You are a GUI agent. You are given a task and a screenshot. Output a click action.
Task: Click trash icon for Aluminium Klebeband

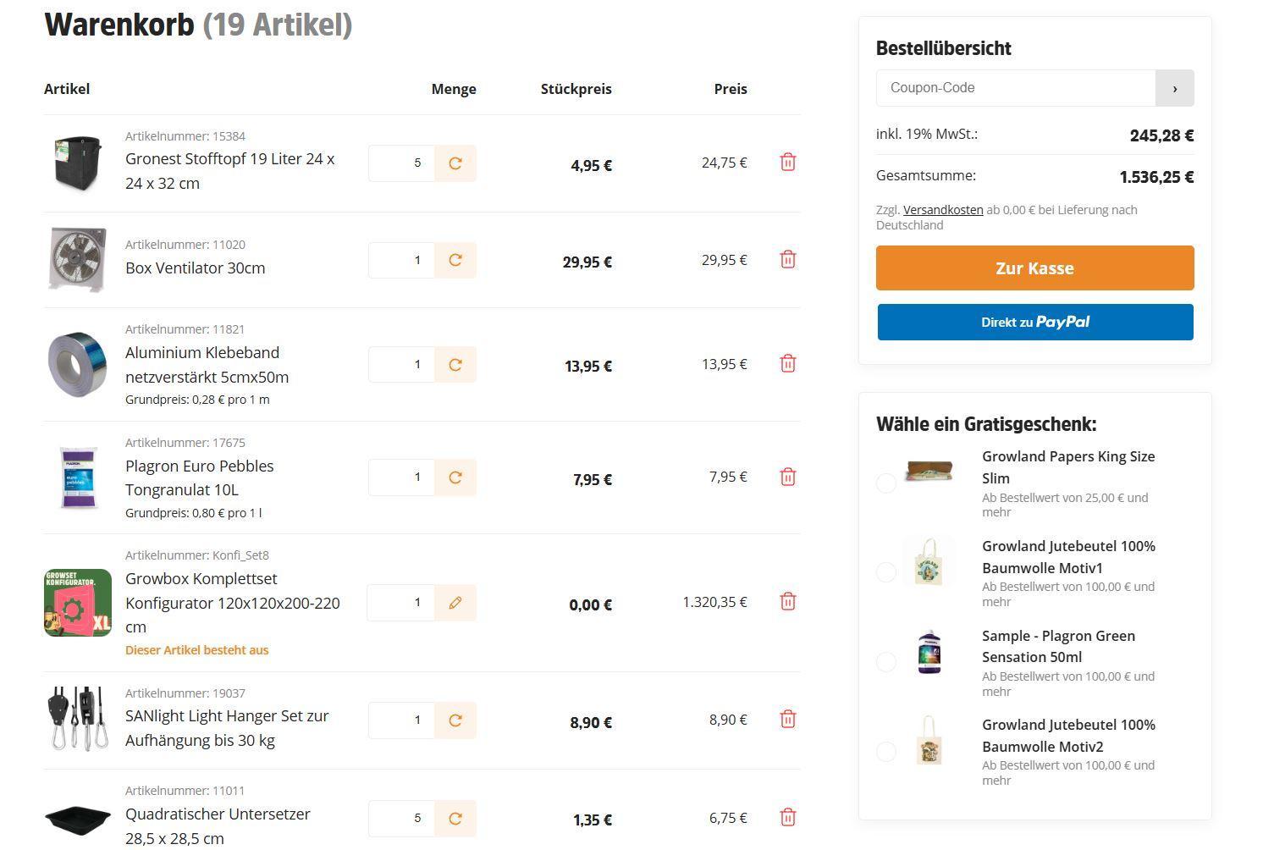[x=787, y=364]
